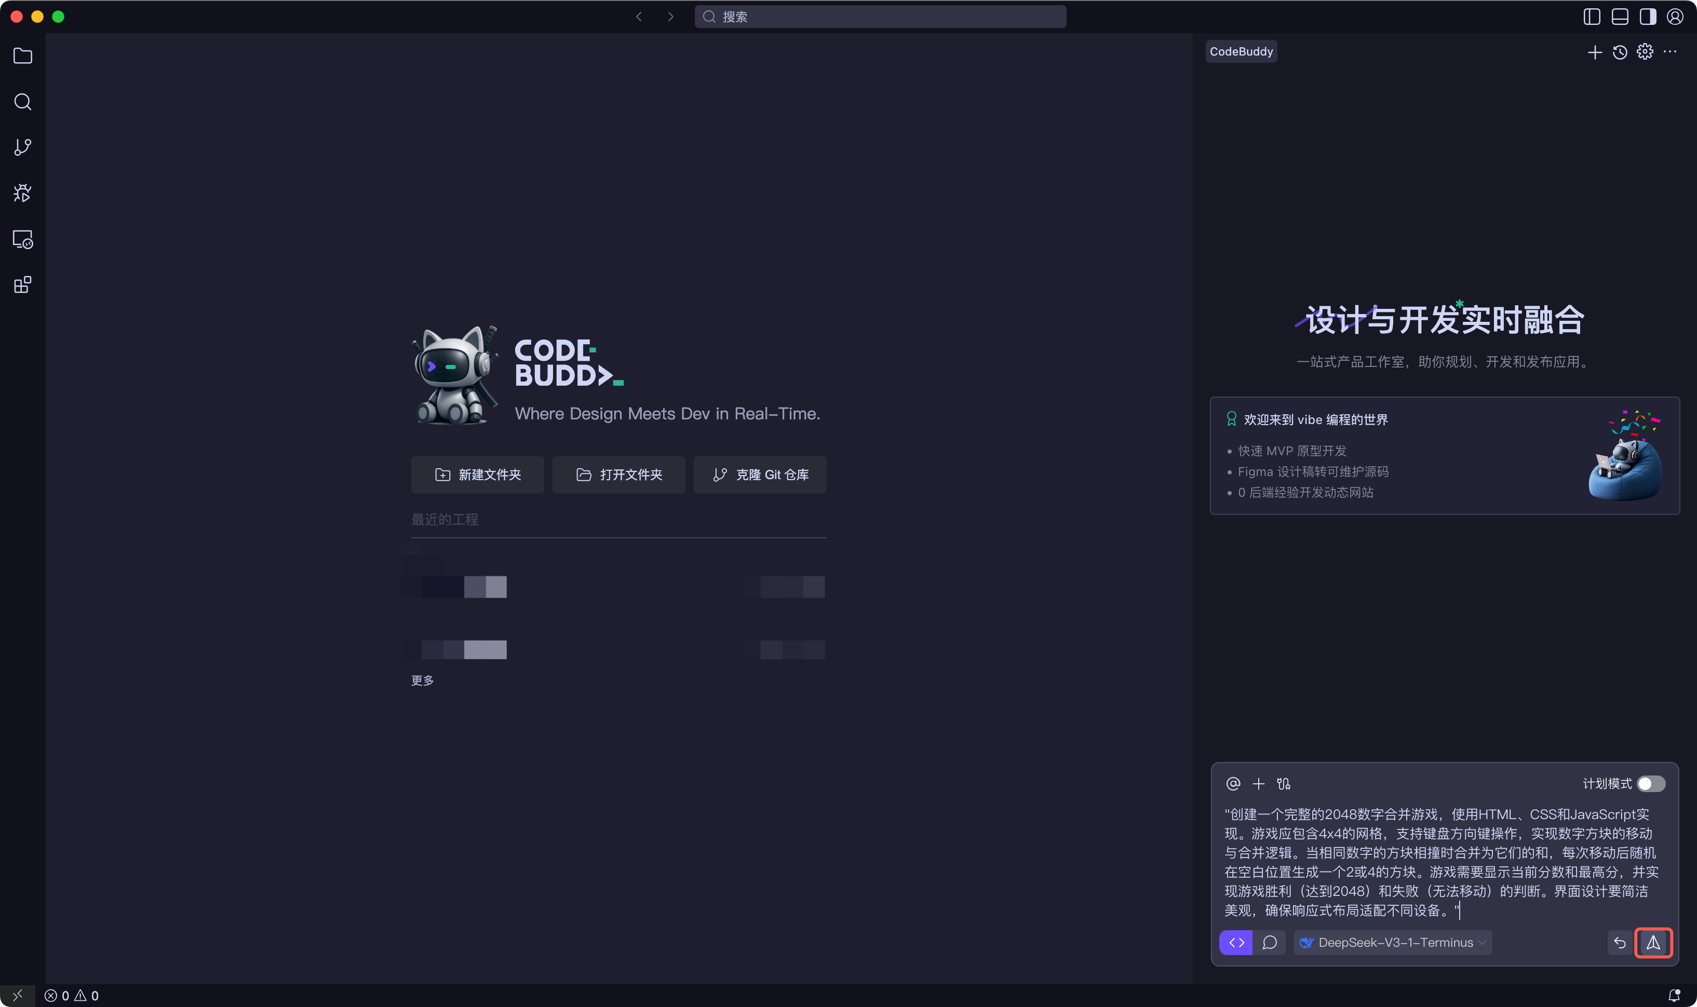Viewport: 1697px width, 1007px height.
Task: Open CodeBuddy settings gear icon
Action: [x=1645, y=51]
